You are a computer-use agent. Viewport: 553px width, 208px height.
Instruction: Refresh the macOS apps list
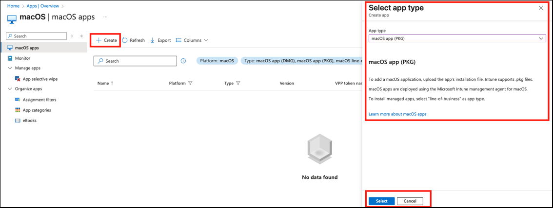click(133, 40)
